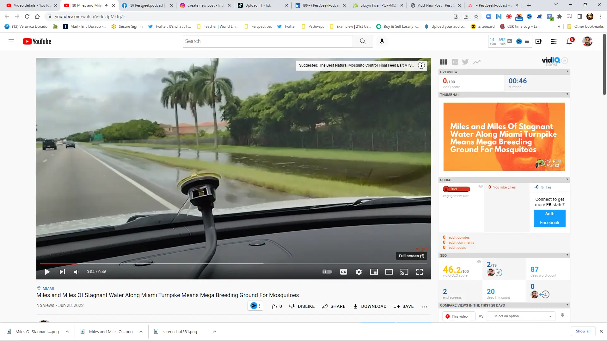
Task: Play the video with the play button
Action: coord(47,272)
